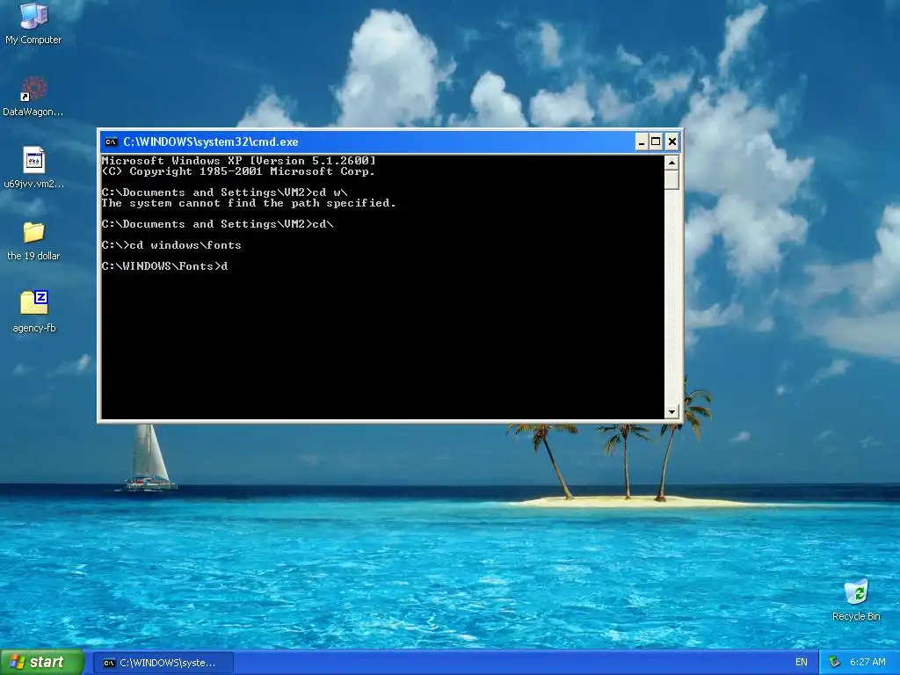
Task: Click the 'C:\WINDOWS\Fonts>d' prompt line
Action: click(x=164, y=265)
